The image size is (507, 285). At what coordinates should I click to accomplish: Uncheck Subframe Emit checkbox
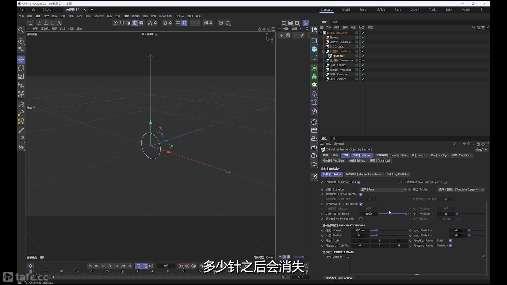359,182
